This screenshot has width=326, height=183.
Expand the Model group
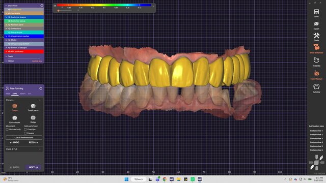[6, 40]
